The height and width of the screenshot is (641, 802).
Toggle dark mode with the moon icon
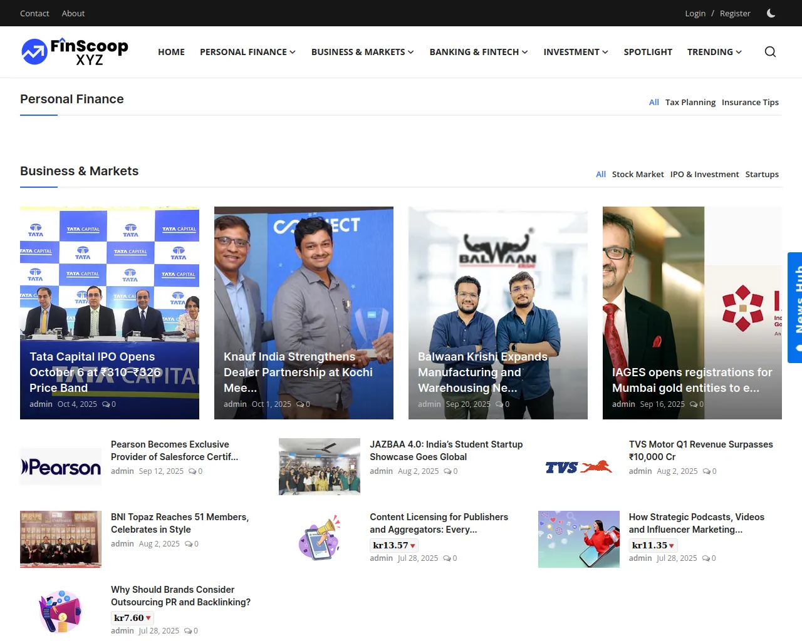coord(771,13)
